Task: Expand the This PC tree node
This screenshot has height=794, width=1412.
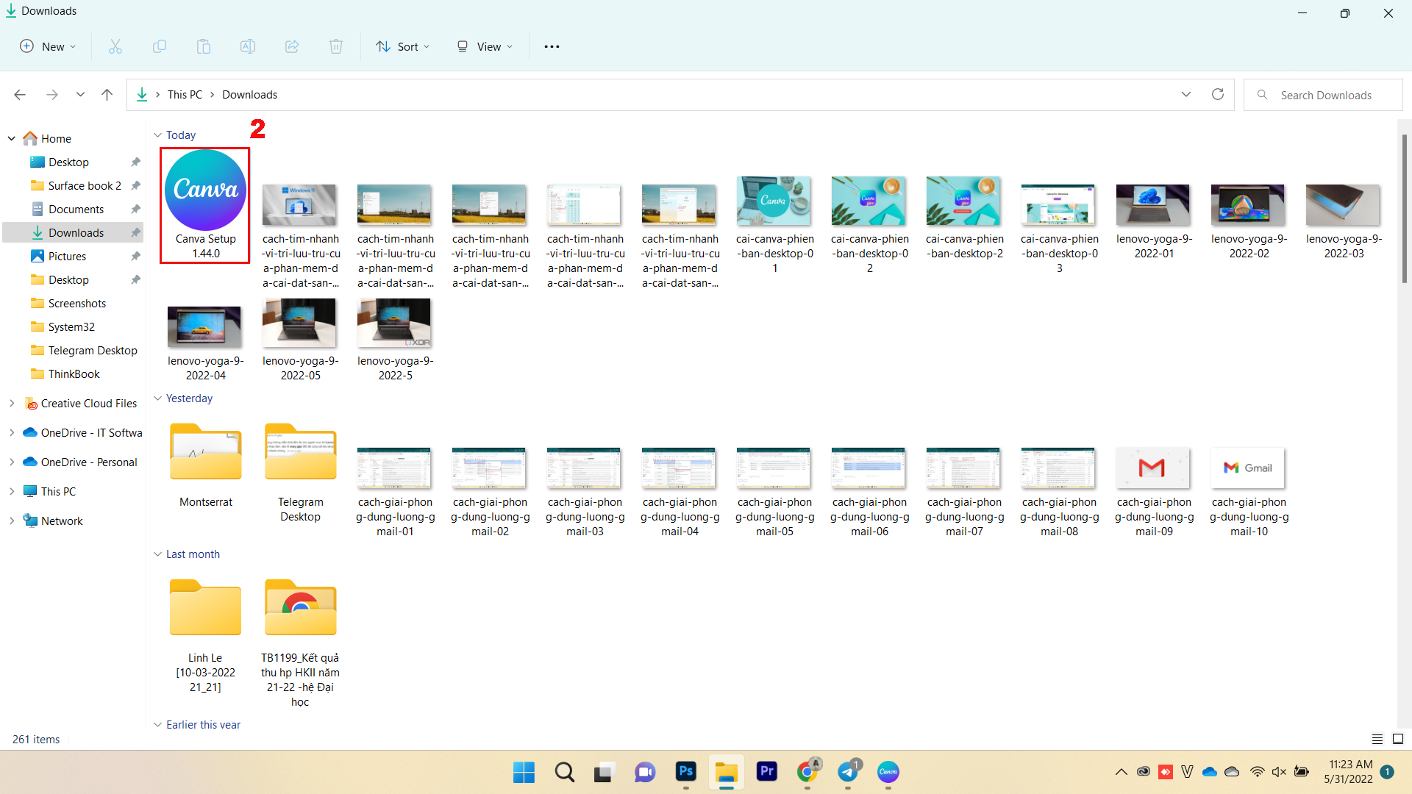Action: click(12, 491)
